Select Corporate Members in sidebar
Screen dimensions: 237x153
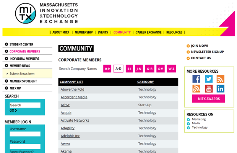click(25, 51)
